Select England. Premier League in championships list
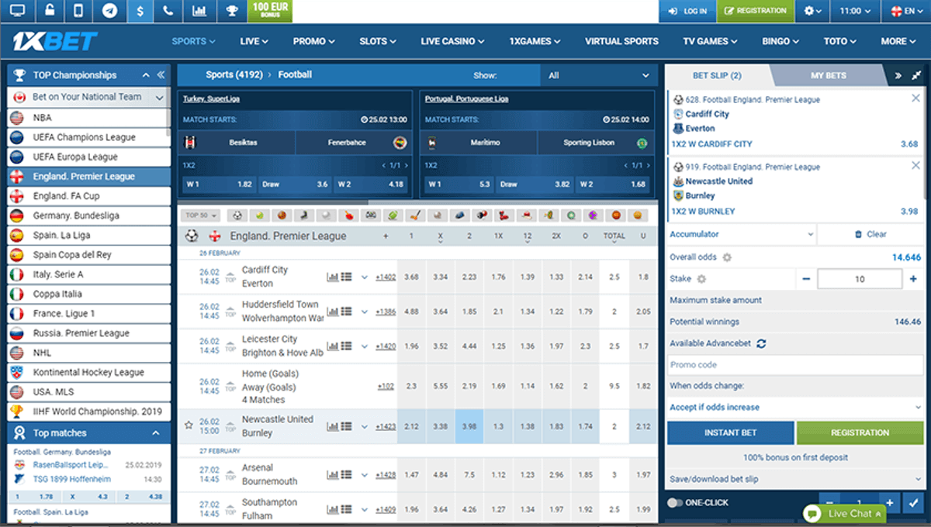This screenshot has height=527, width=931. (89, 177)
